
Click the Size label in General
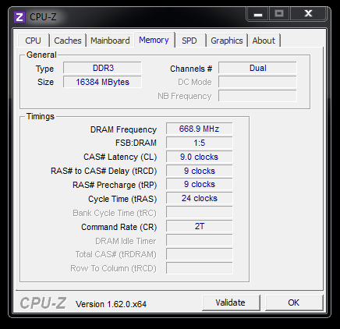pos(45,82)
